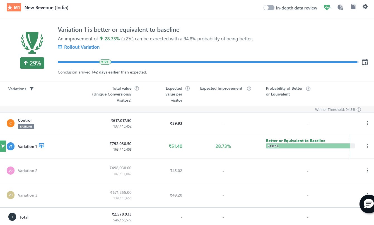Click help icon next to Probability of Better
Image resolution: width=374 pixels, height=225 pixels.
pos(308,89)
